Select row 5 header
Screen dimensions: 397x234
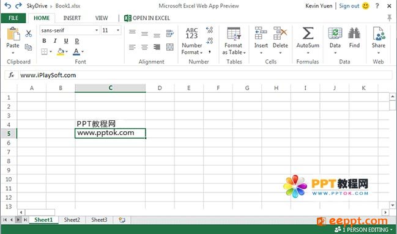(9, 134)
